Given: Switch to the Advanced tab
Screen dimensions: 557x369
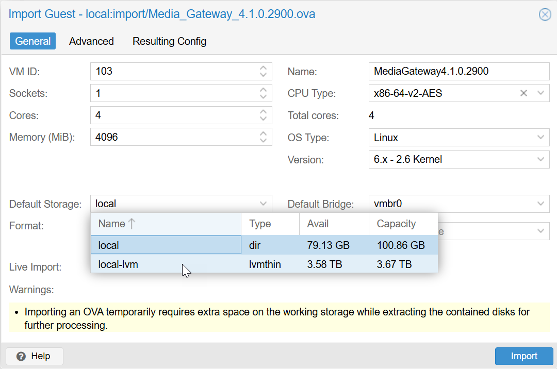Looking at the screenshot, I should click(91, 41).
